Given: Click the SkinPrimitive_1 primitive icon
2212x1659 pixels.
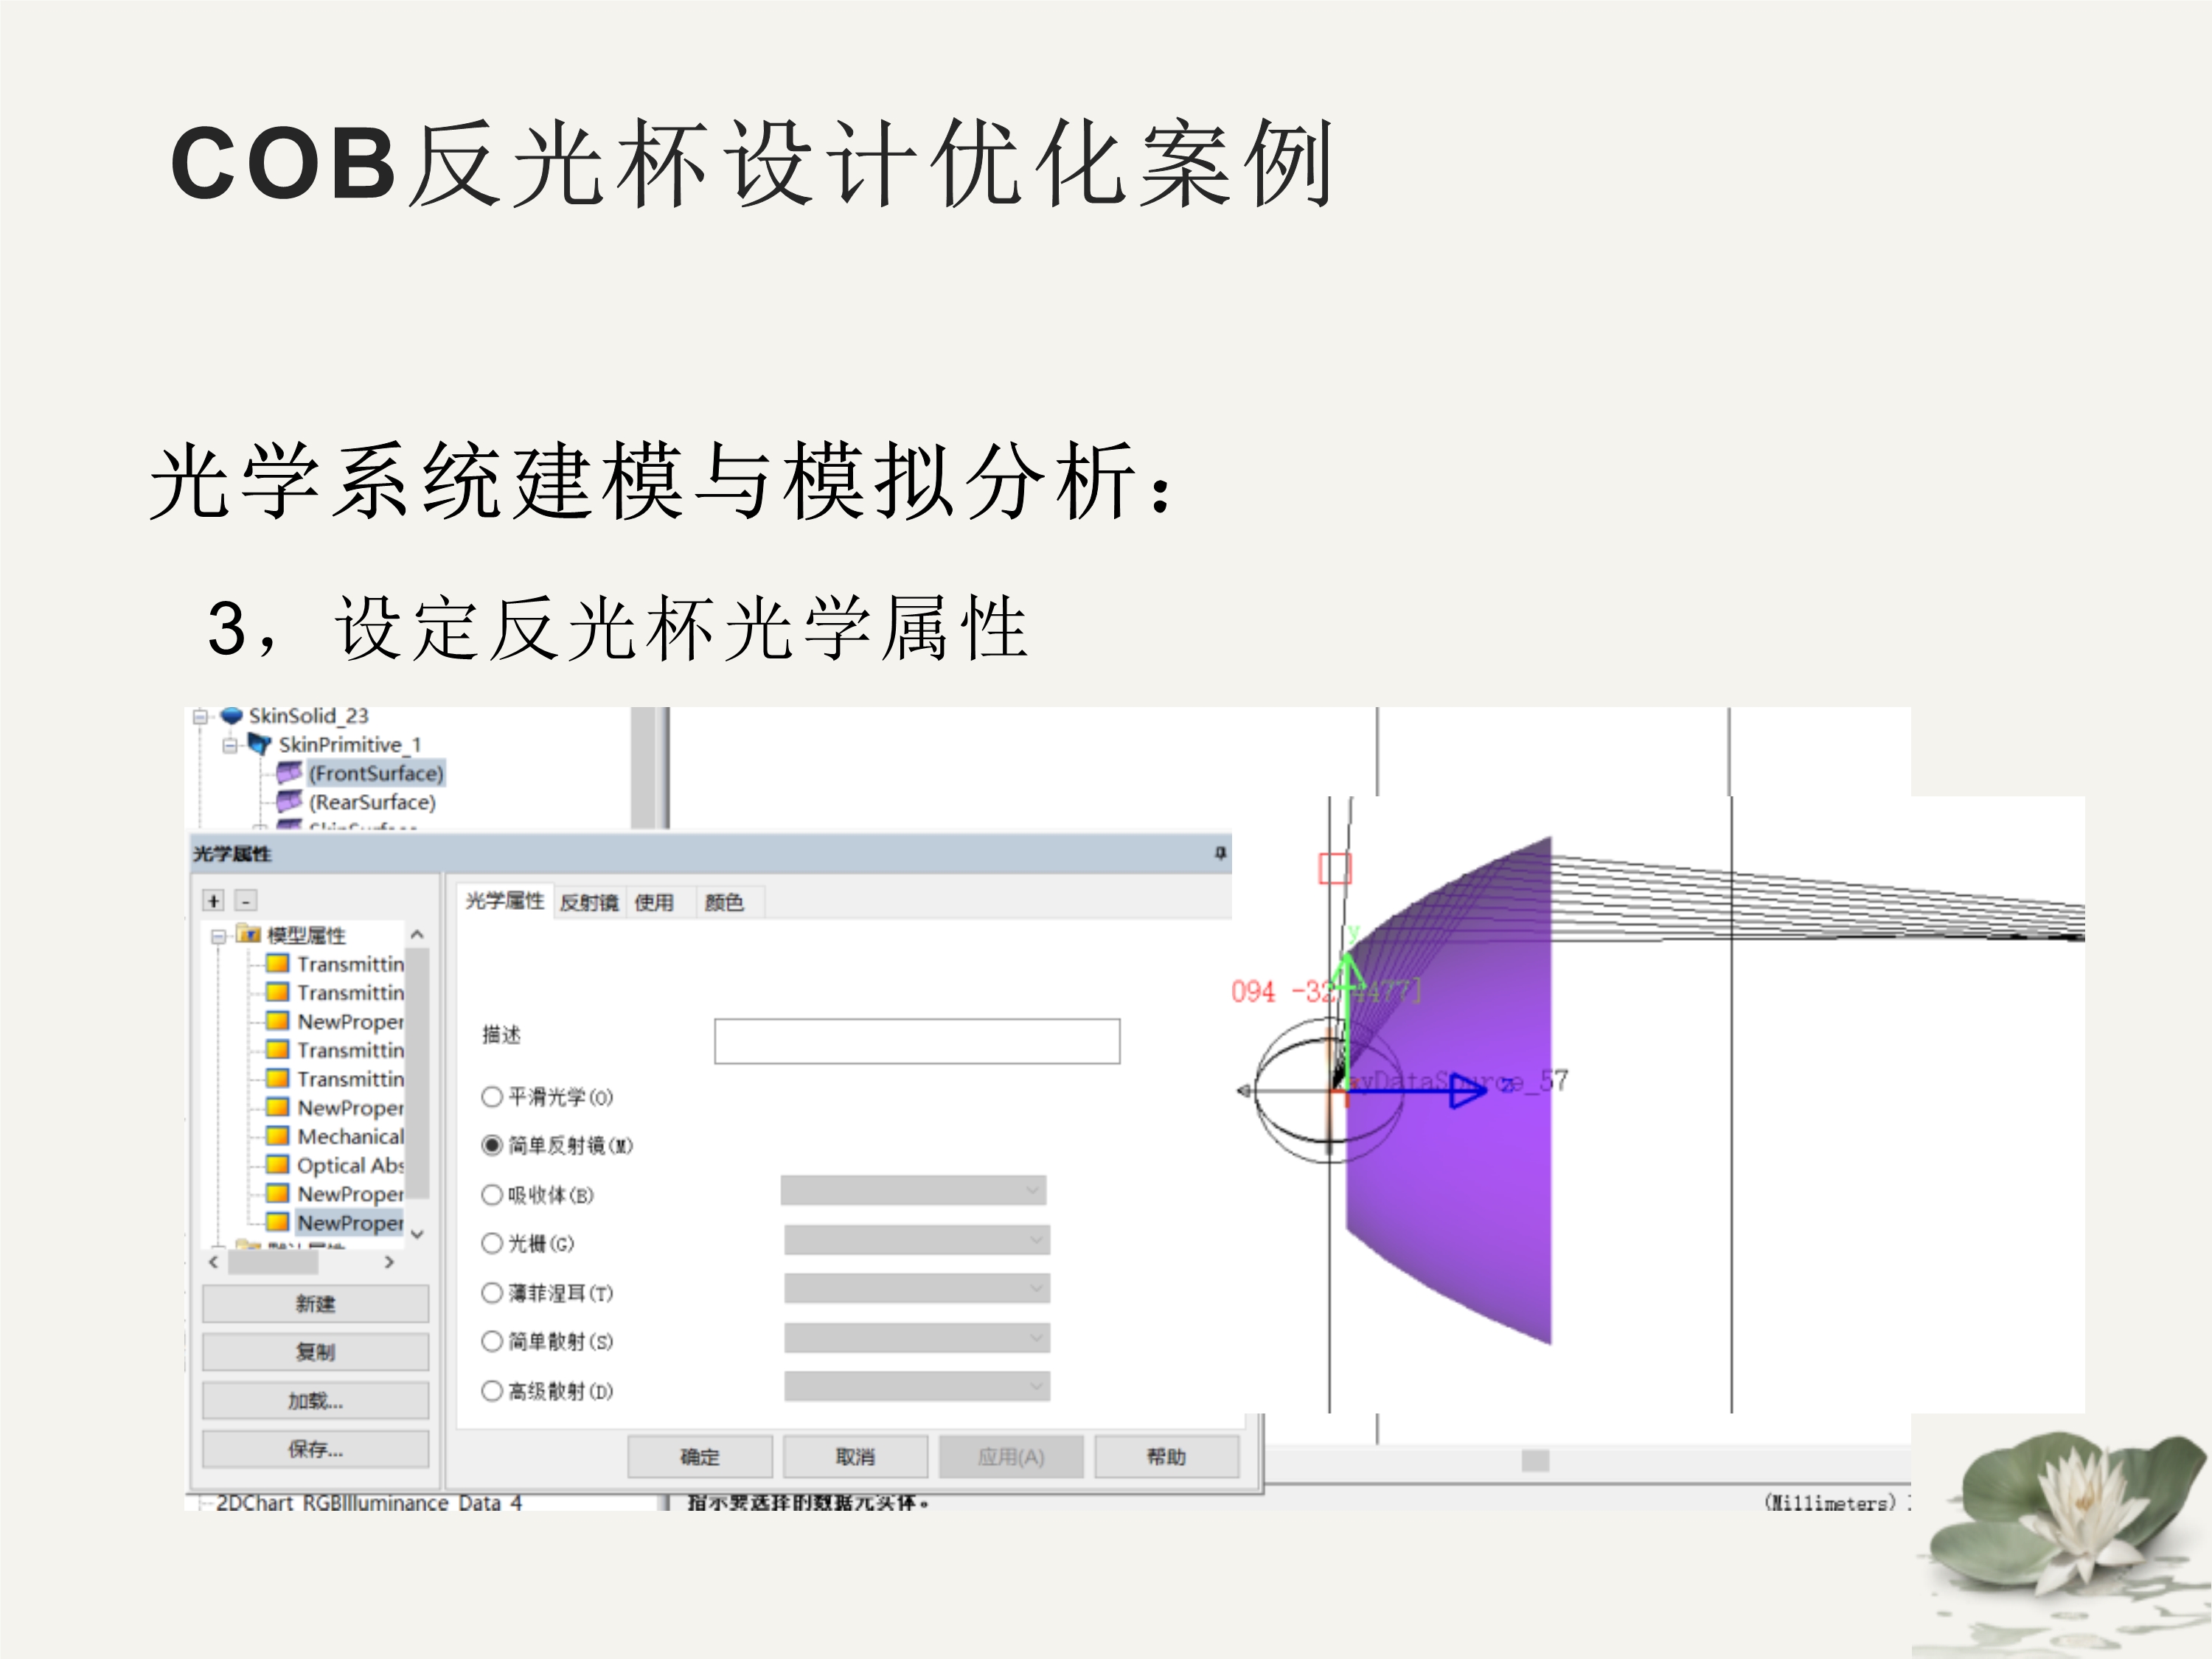Looking at the screenshot, I should [x=259, y=744].
